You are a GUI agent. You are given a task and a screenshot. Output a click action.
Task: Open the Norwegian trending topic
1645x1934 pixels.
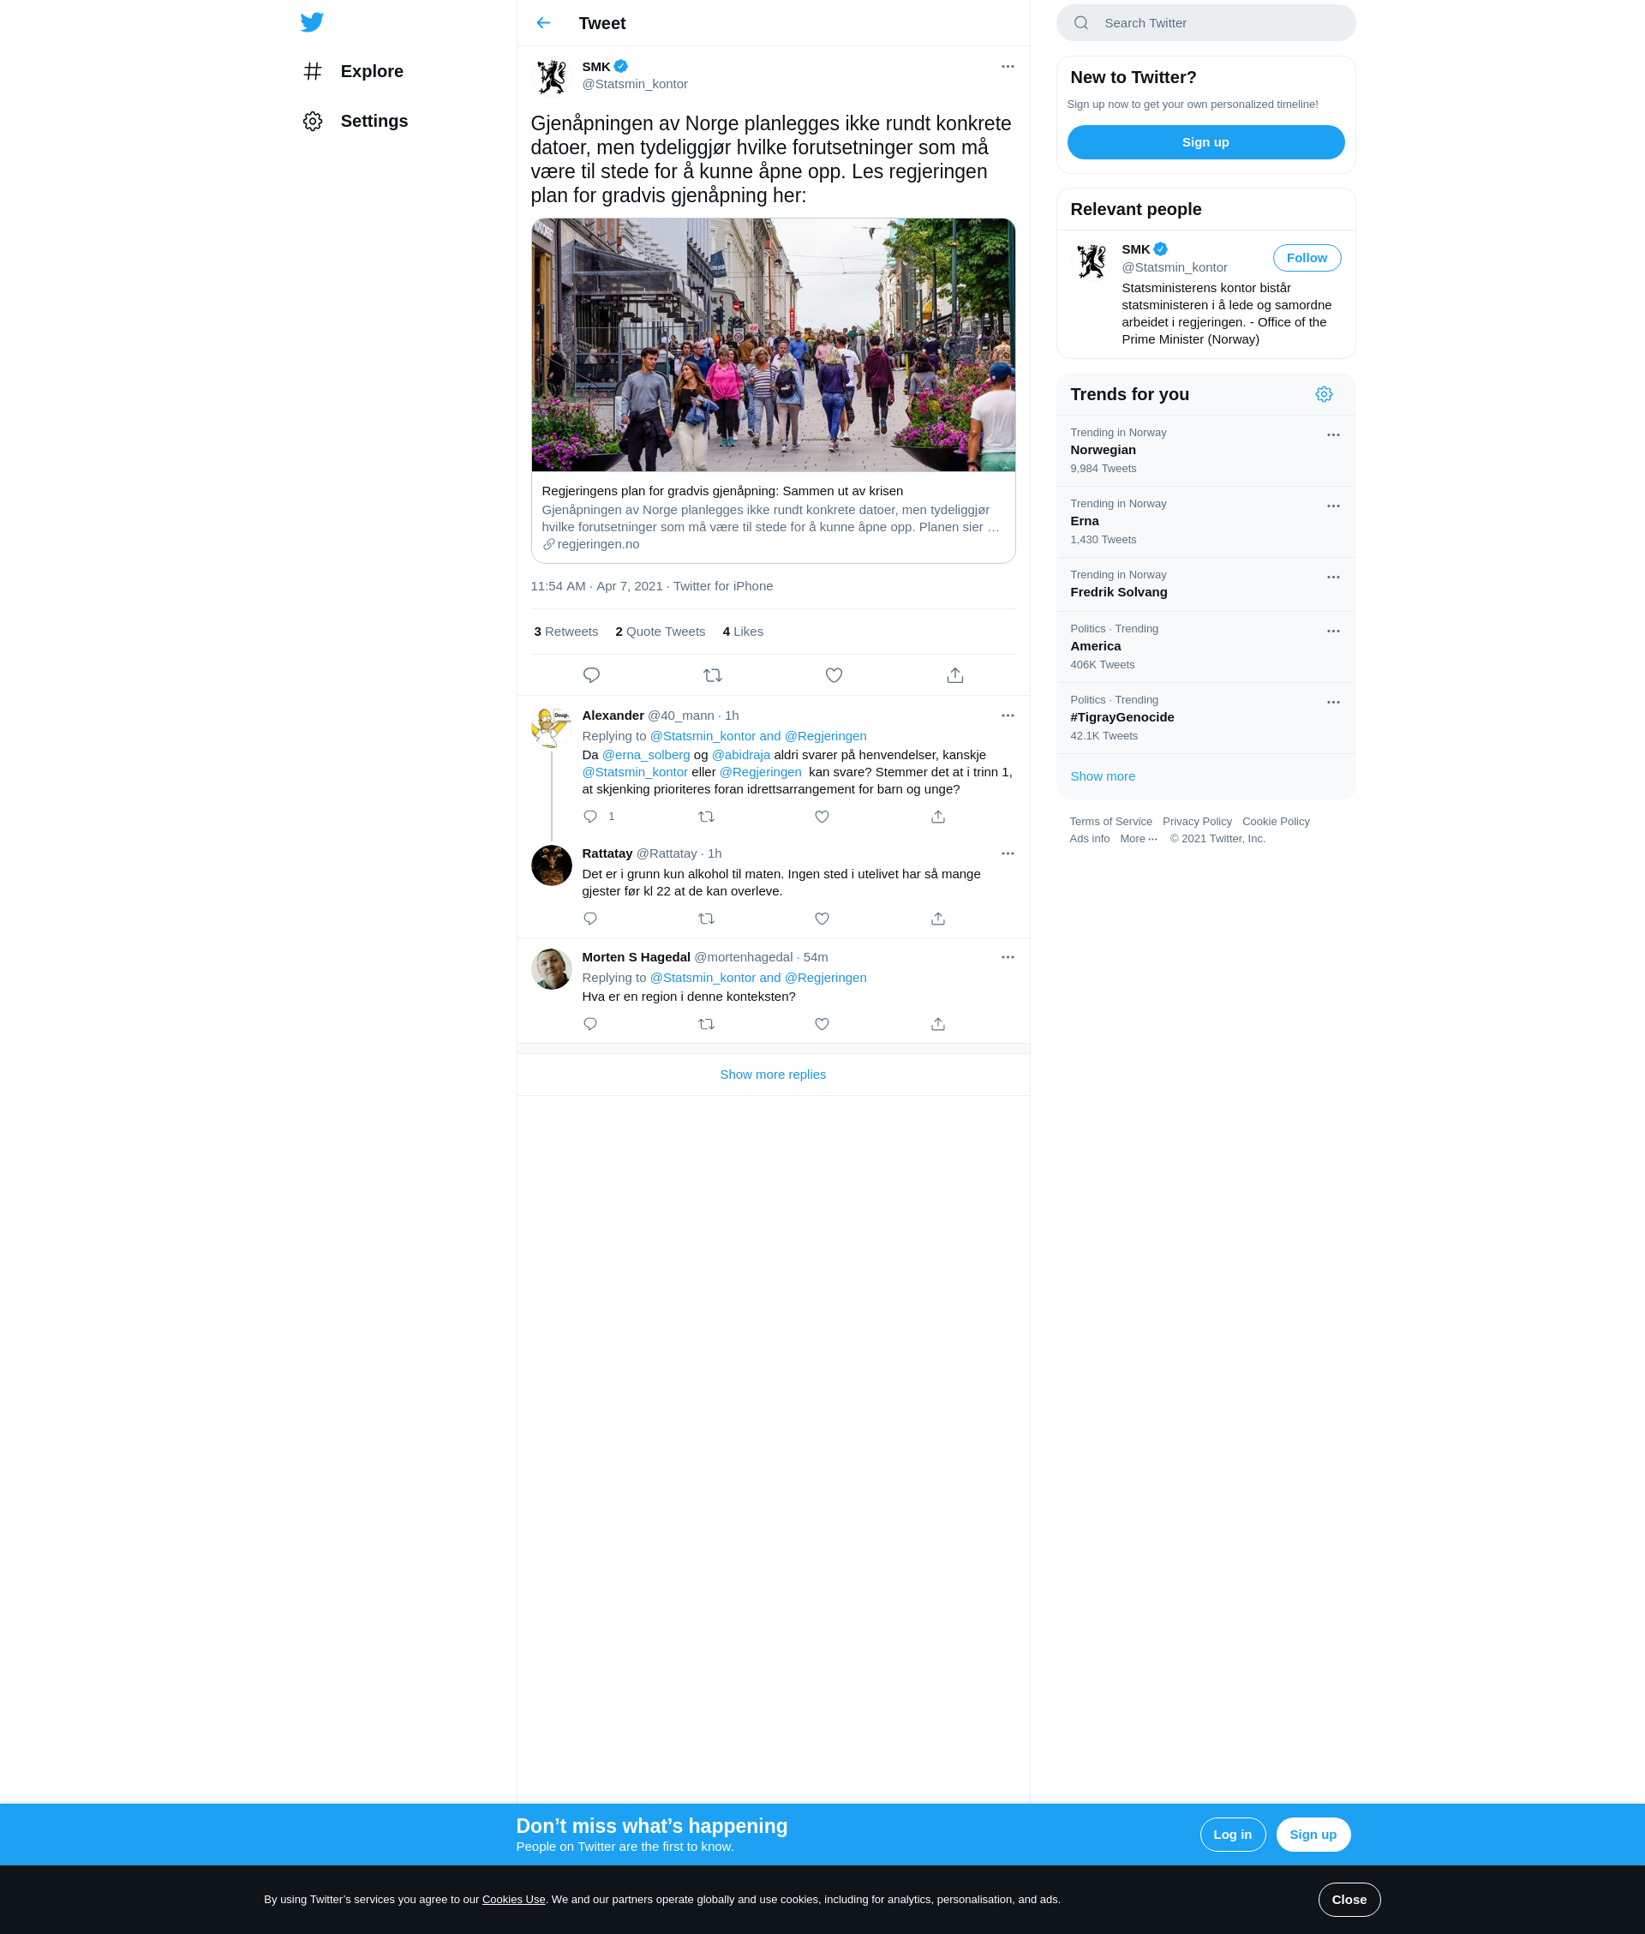click(x=1205, y=451)
